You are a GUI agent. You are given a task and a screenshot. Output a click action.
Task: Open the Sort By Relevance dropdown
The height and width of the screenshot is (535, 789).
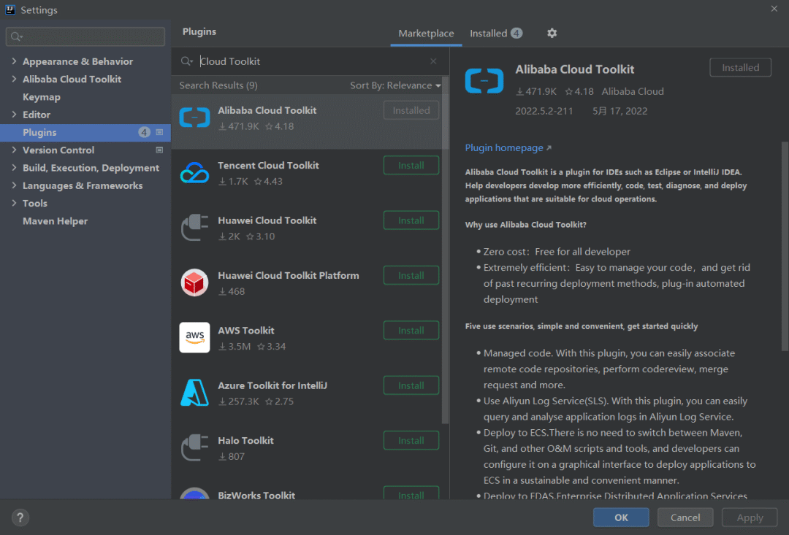[395, 85]
